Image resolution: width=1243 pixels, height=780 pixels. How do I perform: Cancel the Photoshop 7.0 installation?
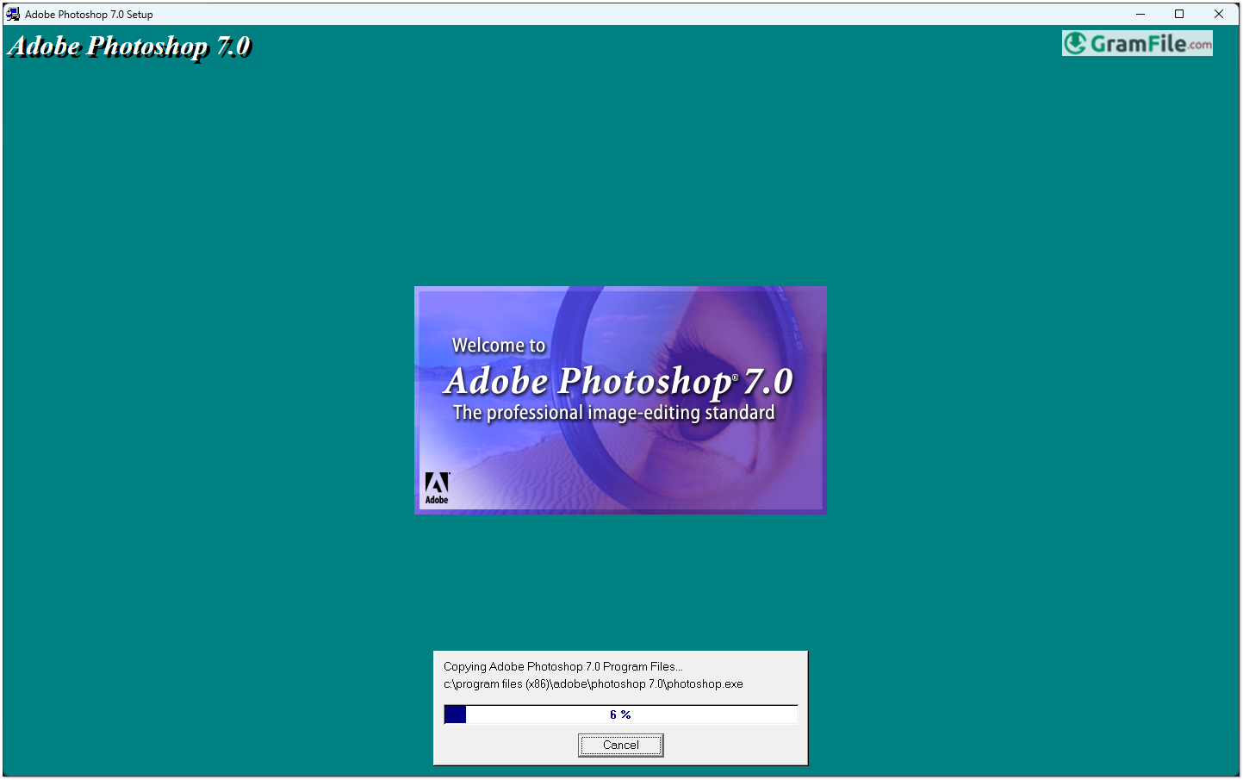point(620,745)
